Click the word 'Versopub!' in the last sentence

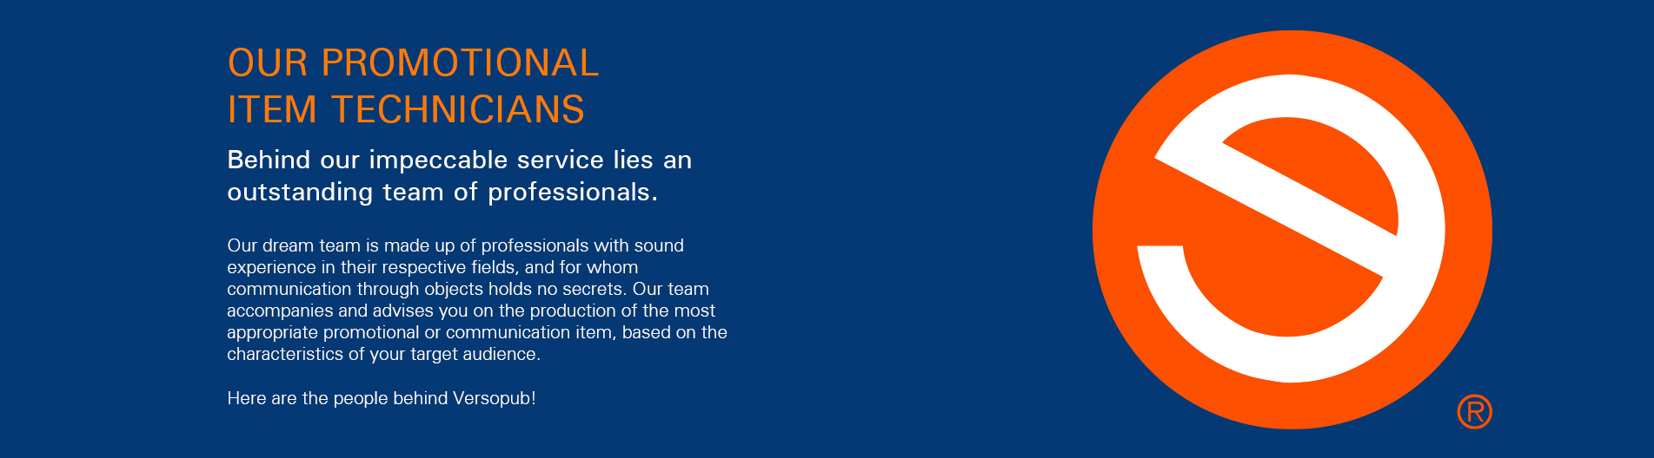tap(494, 398)
